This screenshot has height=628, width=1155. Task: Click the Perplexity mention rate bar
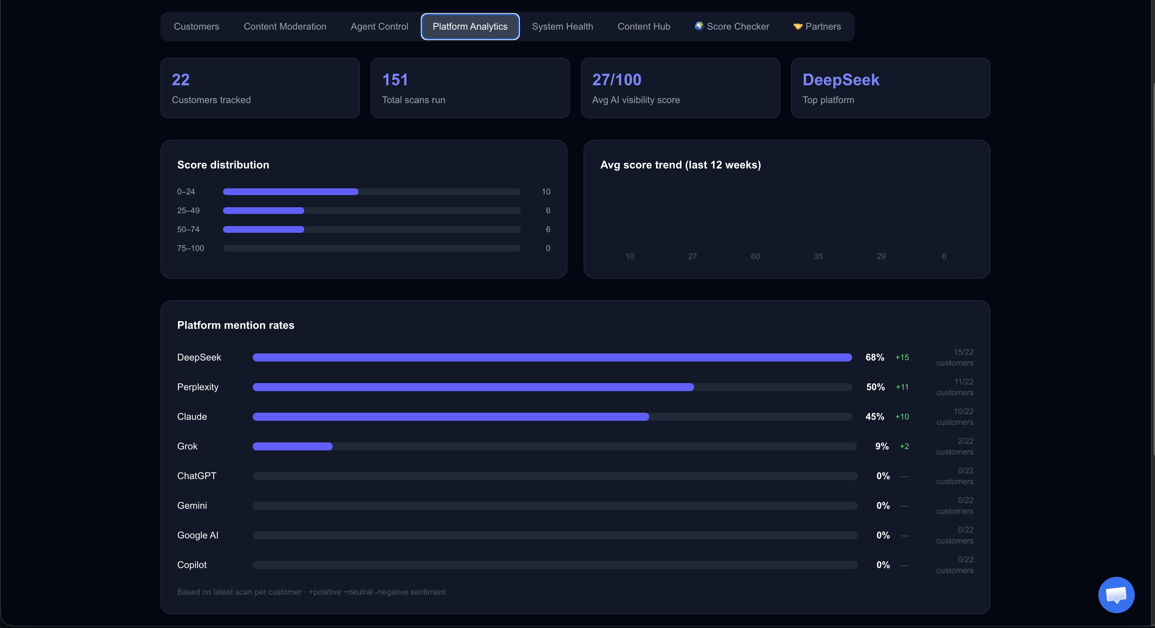552,387
